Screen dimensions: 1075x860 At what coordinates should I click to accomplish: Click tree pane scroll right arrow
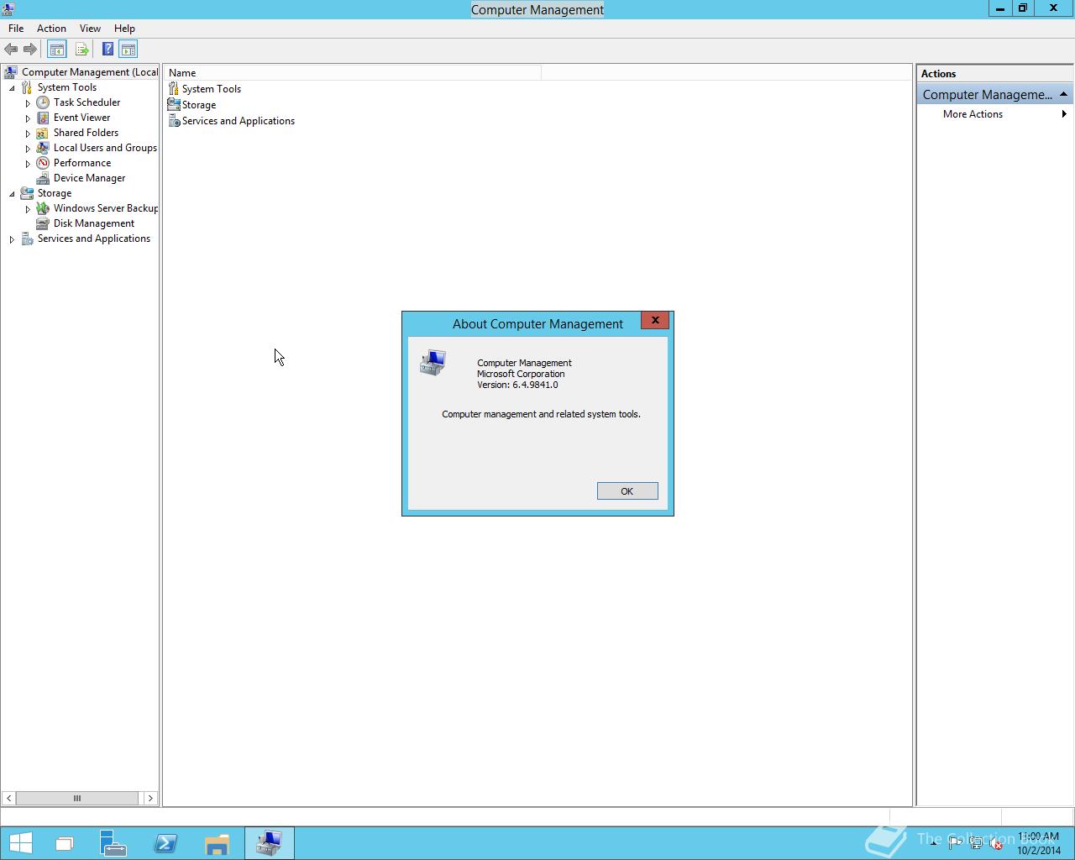pos(150,798)
